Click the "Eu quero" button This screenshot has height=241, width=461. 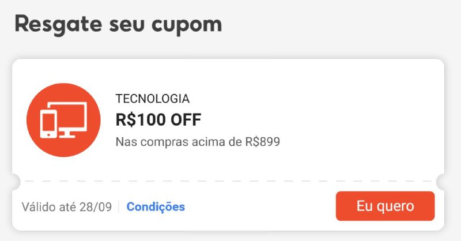[x=385, y=206]
